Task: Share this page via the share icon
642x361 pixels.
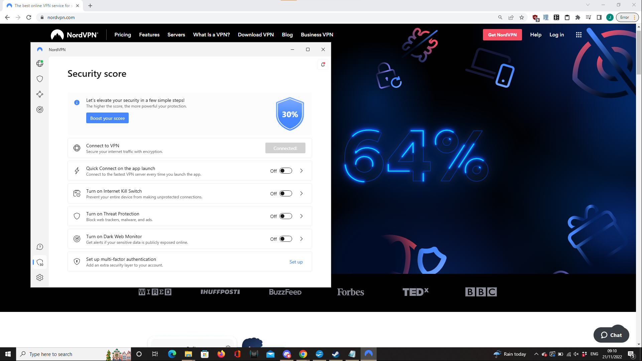Action: (511, 17)
